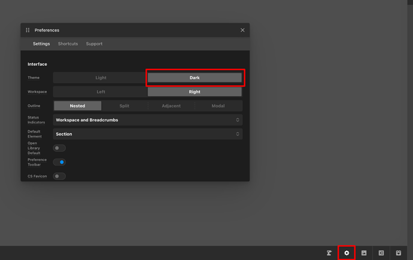The height and width of the screenshot is (260, 413).
Task: Open the Preferences gear icon in toolbar
Action: tap(347, 253)
